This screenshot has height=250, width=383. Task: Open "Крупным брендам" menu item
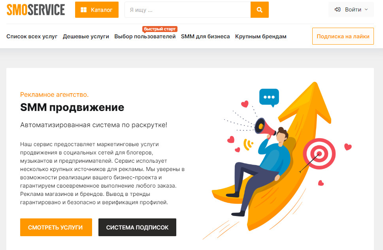[260, 37]
